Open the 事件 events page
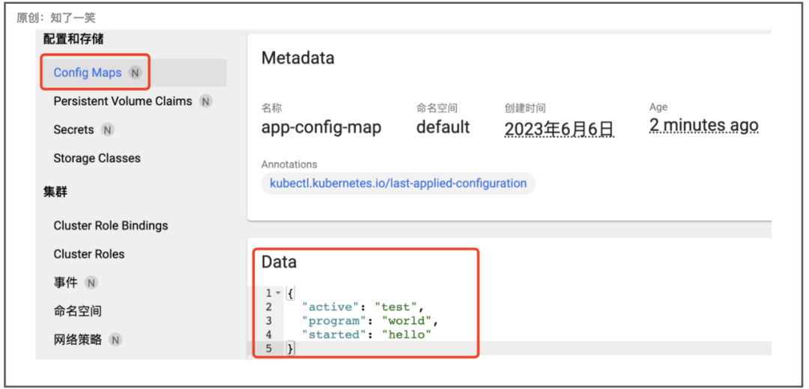 65,282
